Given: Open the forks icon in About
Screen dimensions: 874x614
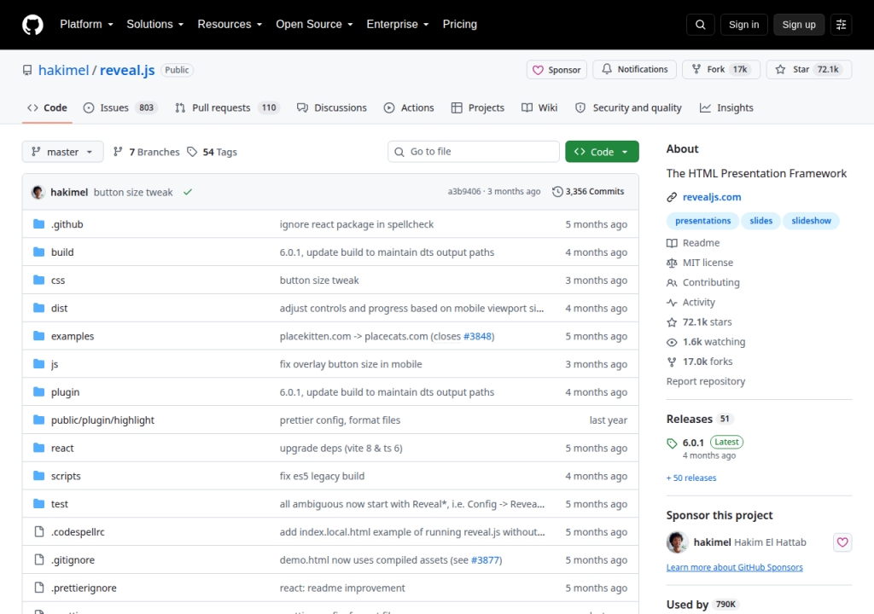Looking at the screenshot, I should click(672, 362).
